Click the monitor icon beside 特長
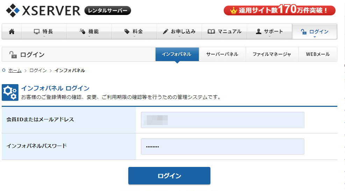 [36, 31]
